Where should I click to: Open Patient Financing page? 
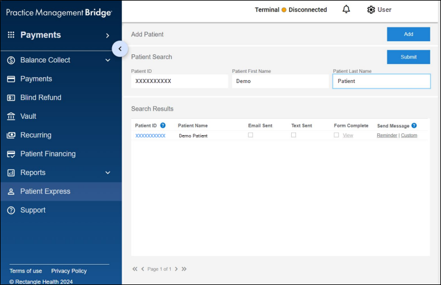pyautogui.click(x=48, y=154)
